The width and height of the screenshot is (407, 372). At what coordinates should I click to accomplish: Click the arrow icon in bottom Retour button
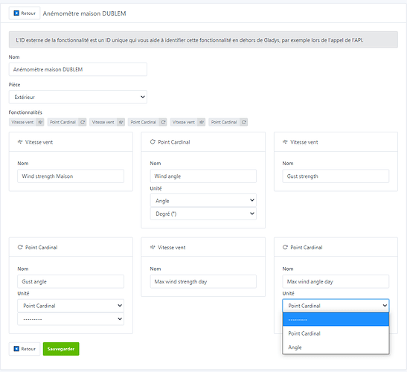pyautogui.click(x=16, y=349)
